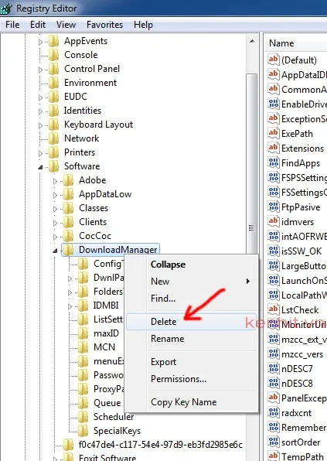Collapse the Software key arrow
Screen dimensions: 327x461
pyautogui.click(x=40, y=167)
